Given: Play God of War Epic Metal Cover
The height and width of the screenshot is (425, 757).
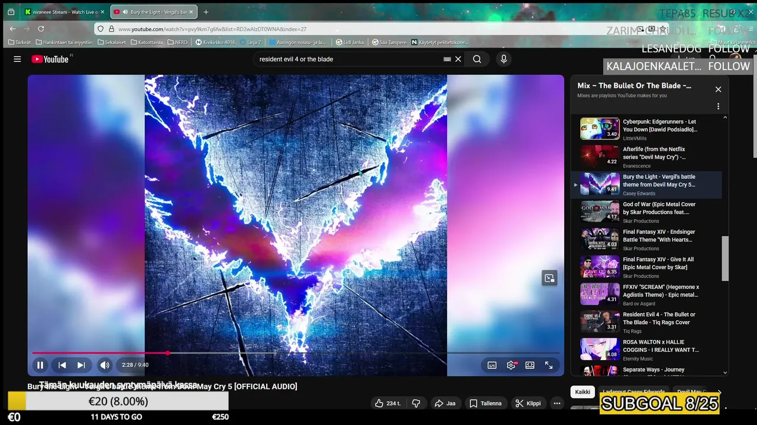Looking at the screenshot, I should click(647, 211).
